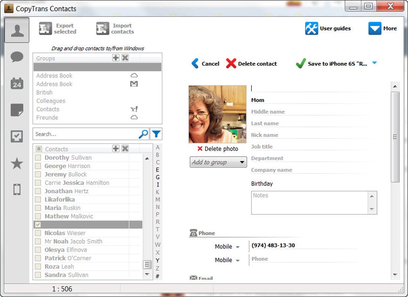Delete group with X icon in Groups header
Viewport: 408px width, 297px height.
click(125, 58)
